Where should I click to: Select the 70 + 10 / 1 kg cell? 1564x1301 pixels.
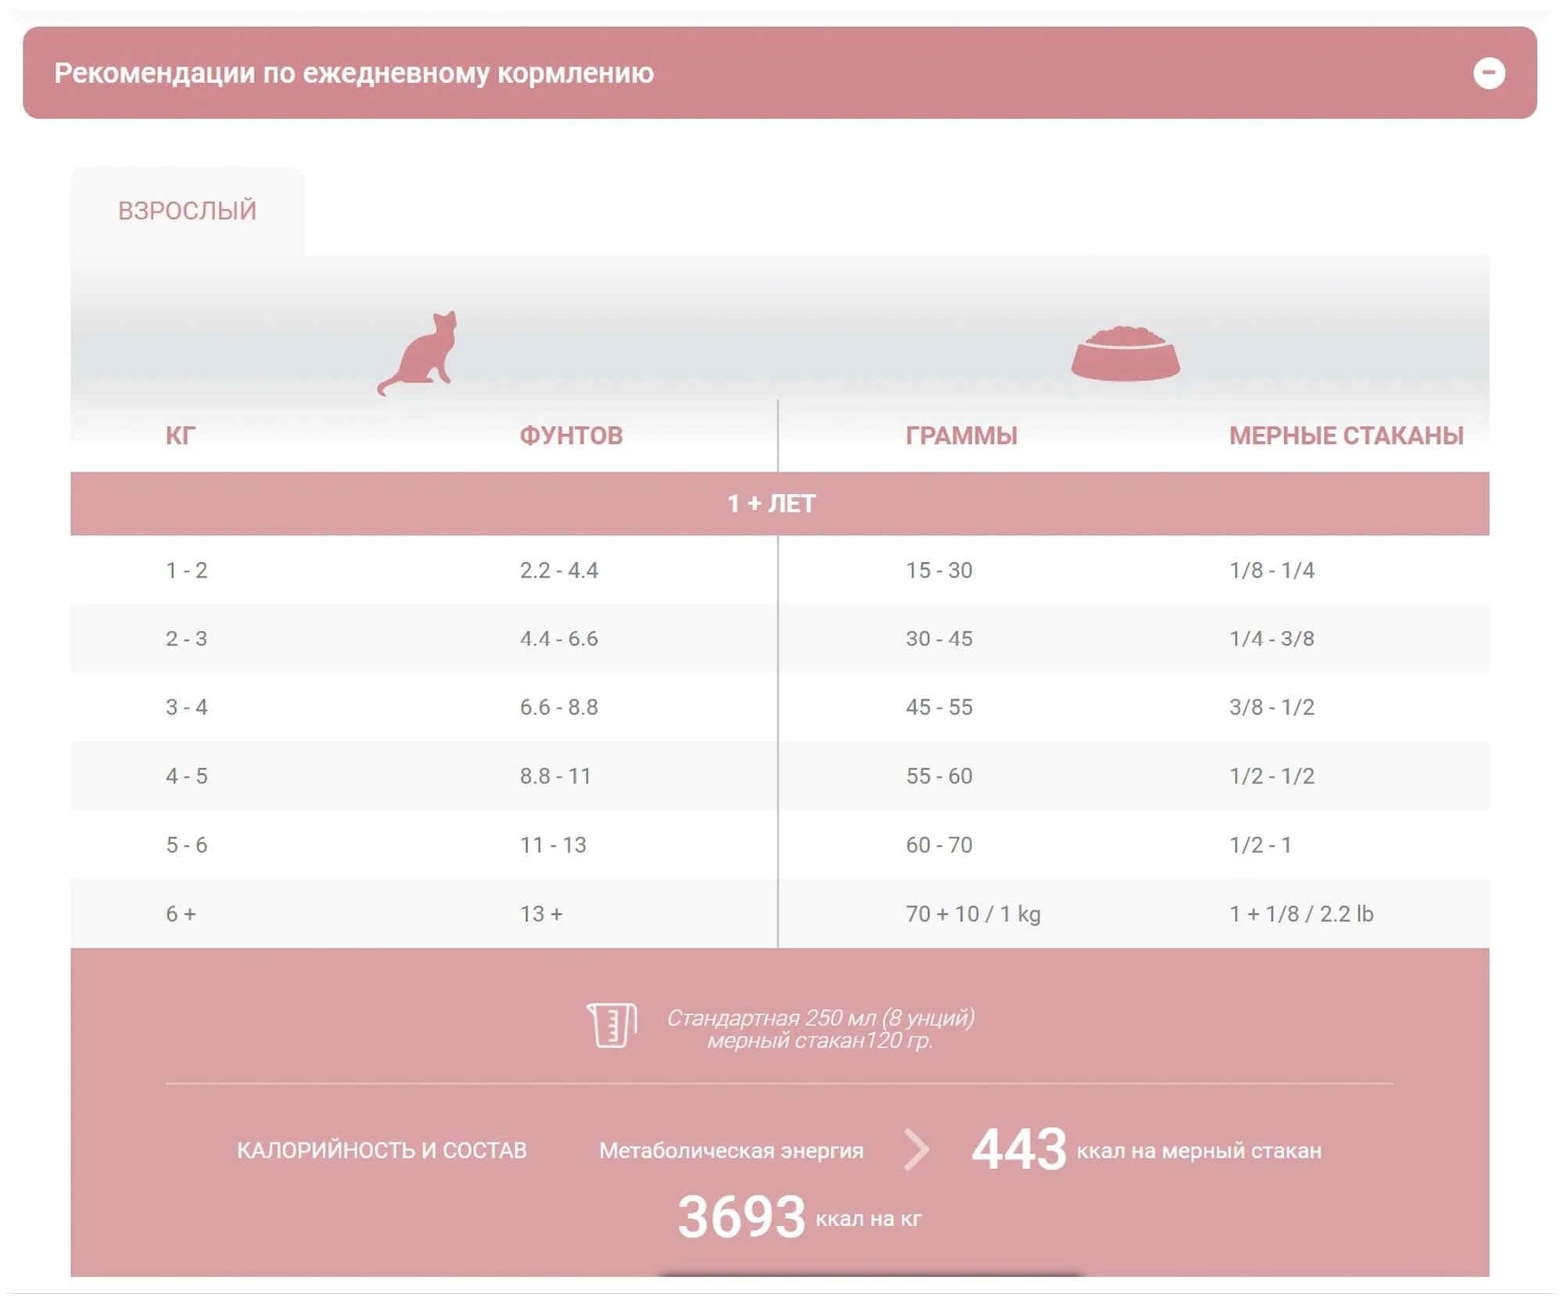(973, 914)
